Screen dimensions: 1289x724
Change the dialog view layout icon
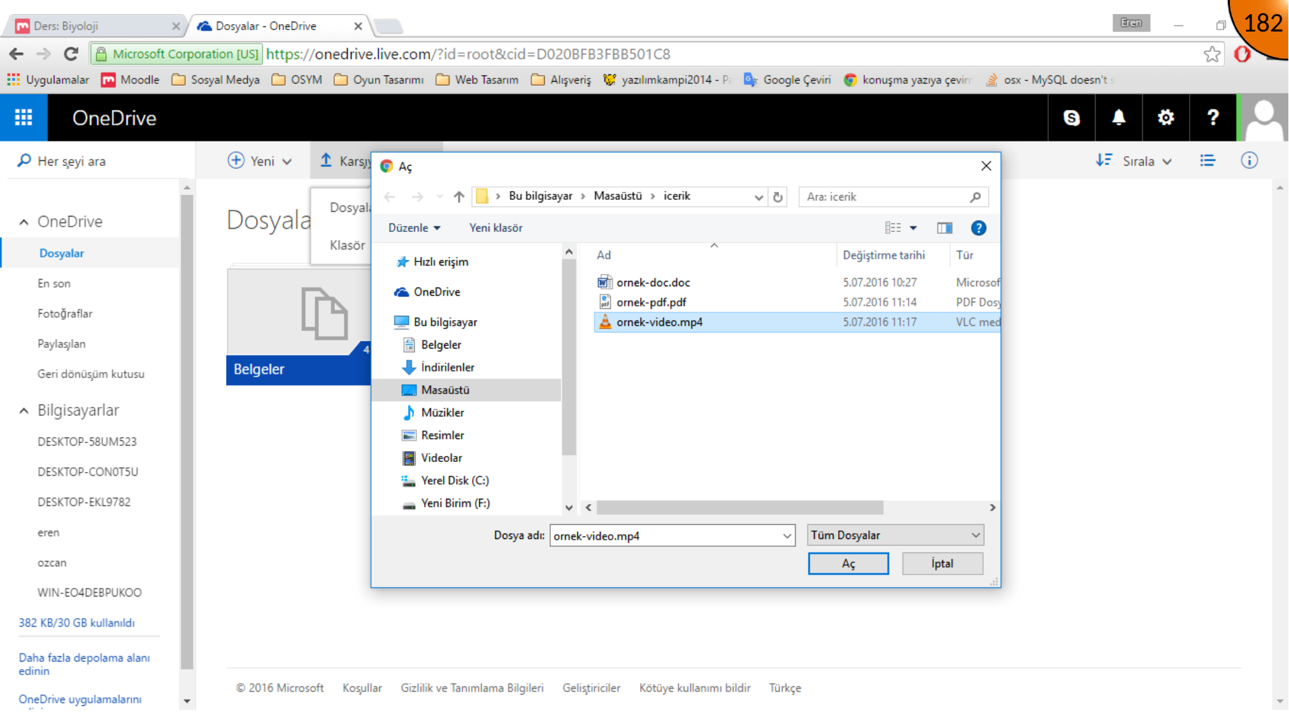coord(892,228)
